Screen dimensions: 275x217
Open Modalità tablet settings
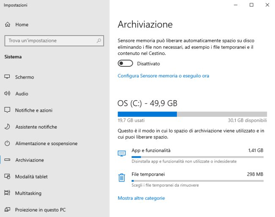click(31, 176)
